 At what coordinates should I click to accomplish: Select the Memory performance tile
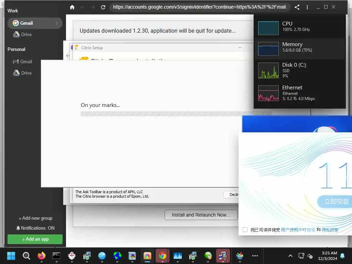tap(300, 48)
